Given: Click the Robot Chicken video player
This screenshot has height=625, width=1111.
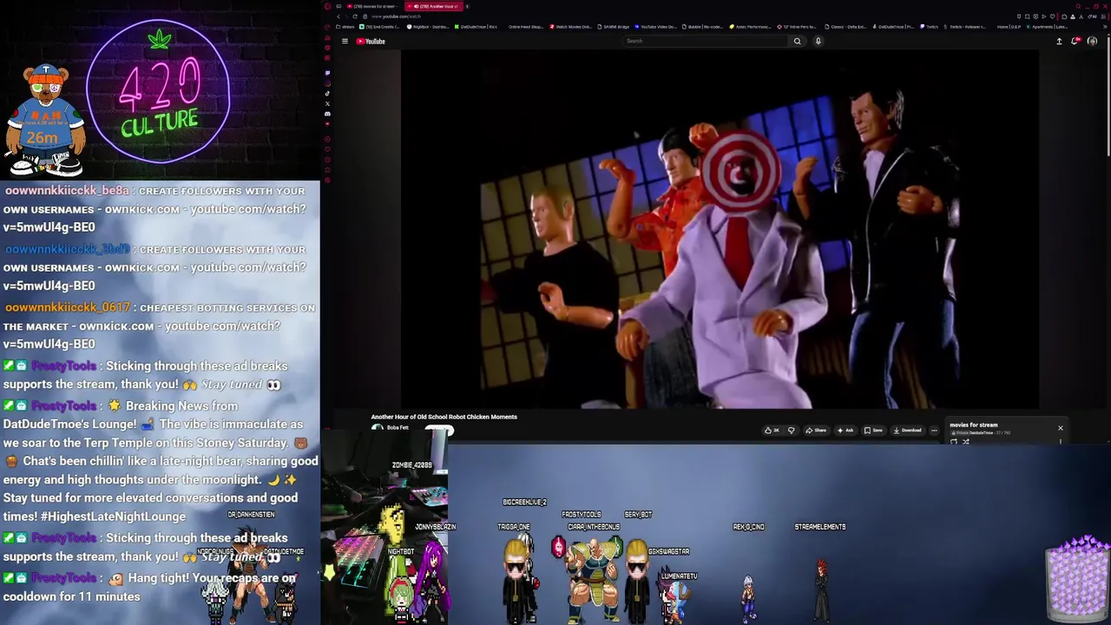Looking at the screenshot, I should tap(720, 229).
